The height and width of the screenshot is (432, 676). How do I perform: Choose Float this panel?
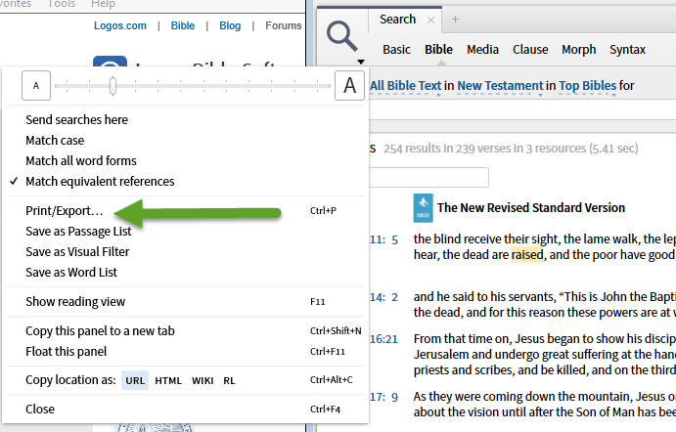66,352
